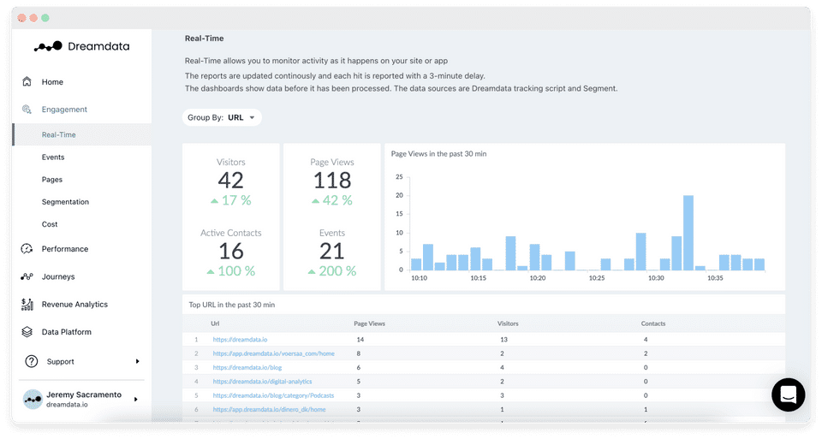The image size is (822, 439).
Task: Open the dreamdata.io/digital-analytics link
Action: (262, 382)
